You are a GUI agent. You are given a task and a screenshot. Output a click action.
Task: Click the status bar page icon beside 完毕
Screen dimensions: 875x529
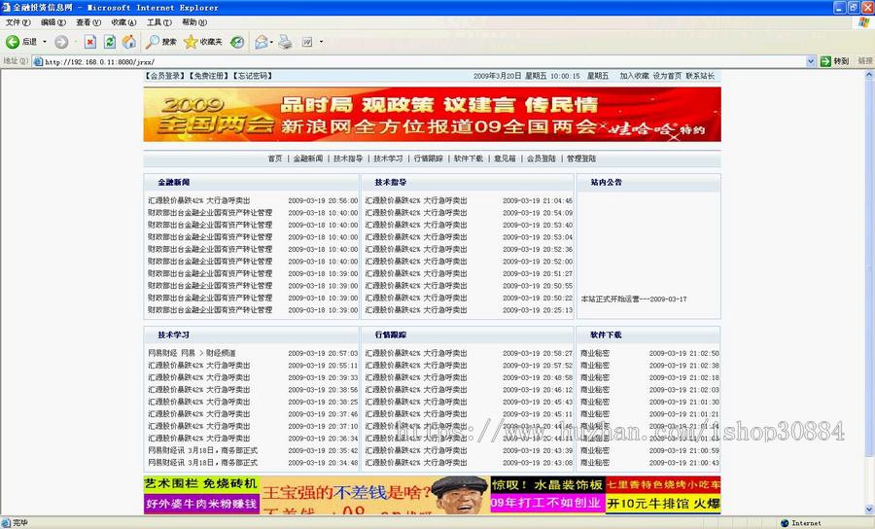(x=6, y=523)
